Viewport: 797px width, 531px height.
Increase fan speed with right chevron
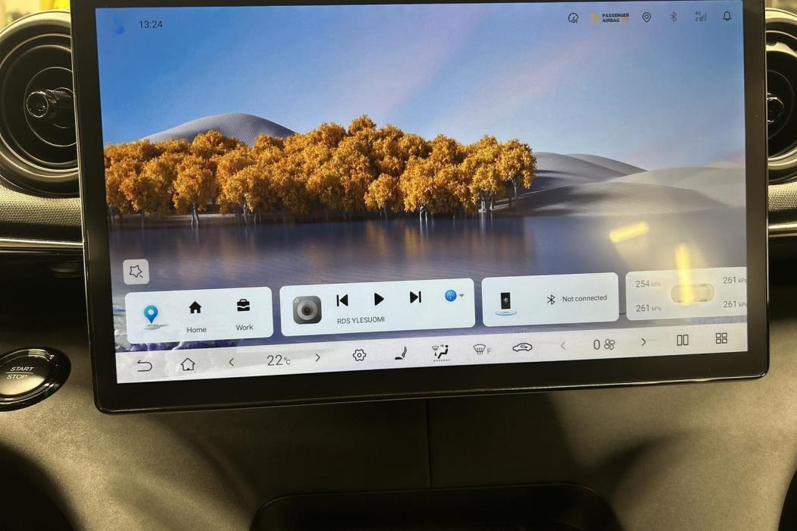(643, 342)
